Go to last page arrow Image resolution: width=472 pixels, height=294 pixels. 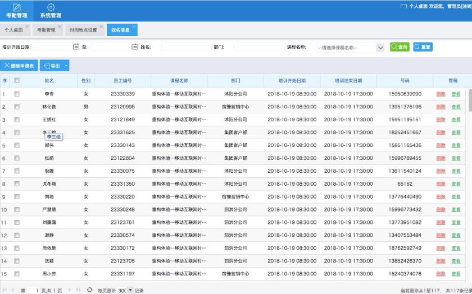78,290
